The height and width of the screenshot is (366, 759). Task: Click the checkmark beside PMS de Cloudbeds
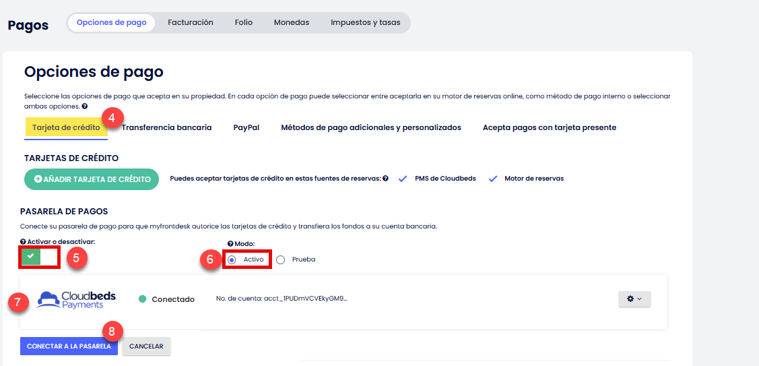point(403,179)
